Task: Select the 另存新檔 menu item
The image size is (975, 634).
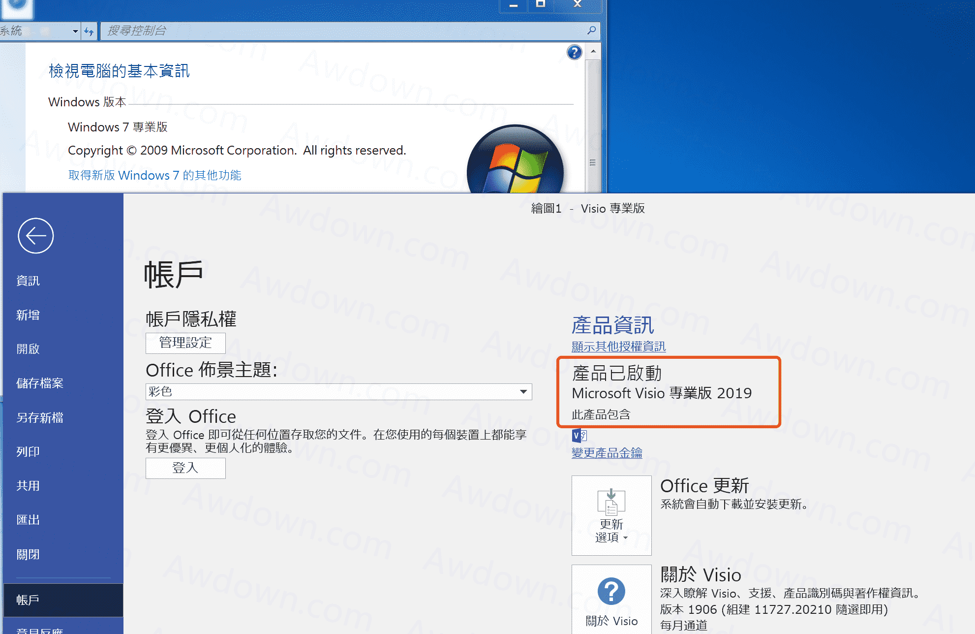Action: 40,417
